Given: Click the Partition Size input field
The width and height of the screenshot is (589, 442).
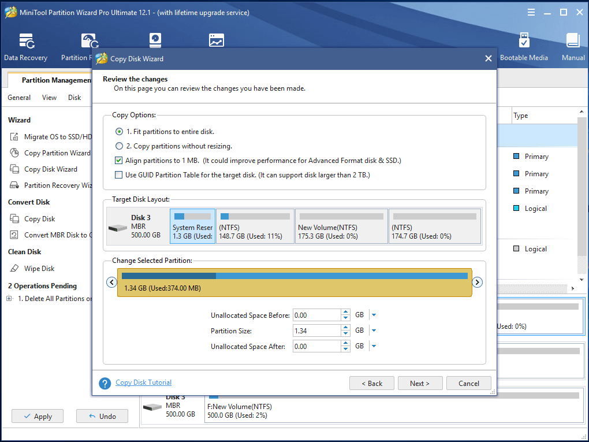Looking at the screenshot, I should (316, 330).
